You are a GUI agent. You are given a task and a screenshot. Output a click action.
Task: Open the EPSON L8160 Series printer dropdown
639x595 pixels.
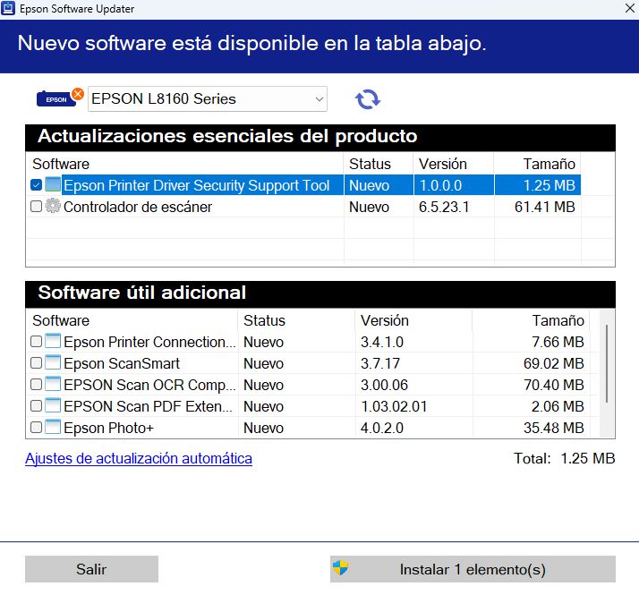click(208, 98)
